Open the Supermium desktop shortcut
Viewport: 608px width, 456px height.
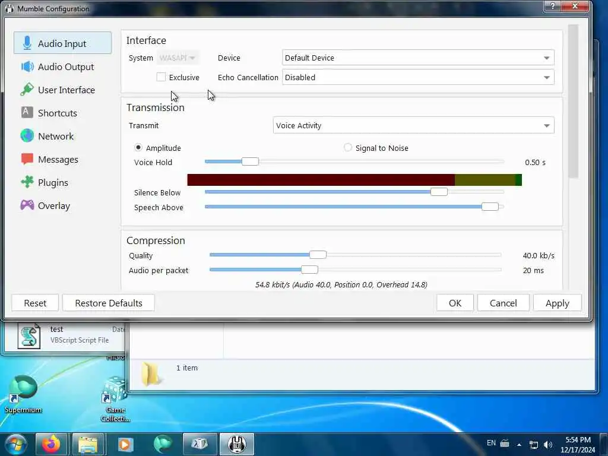(23, 394)
